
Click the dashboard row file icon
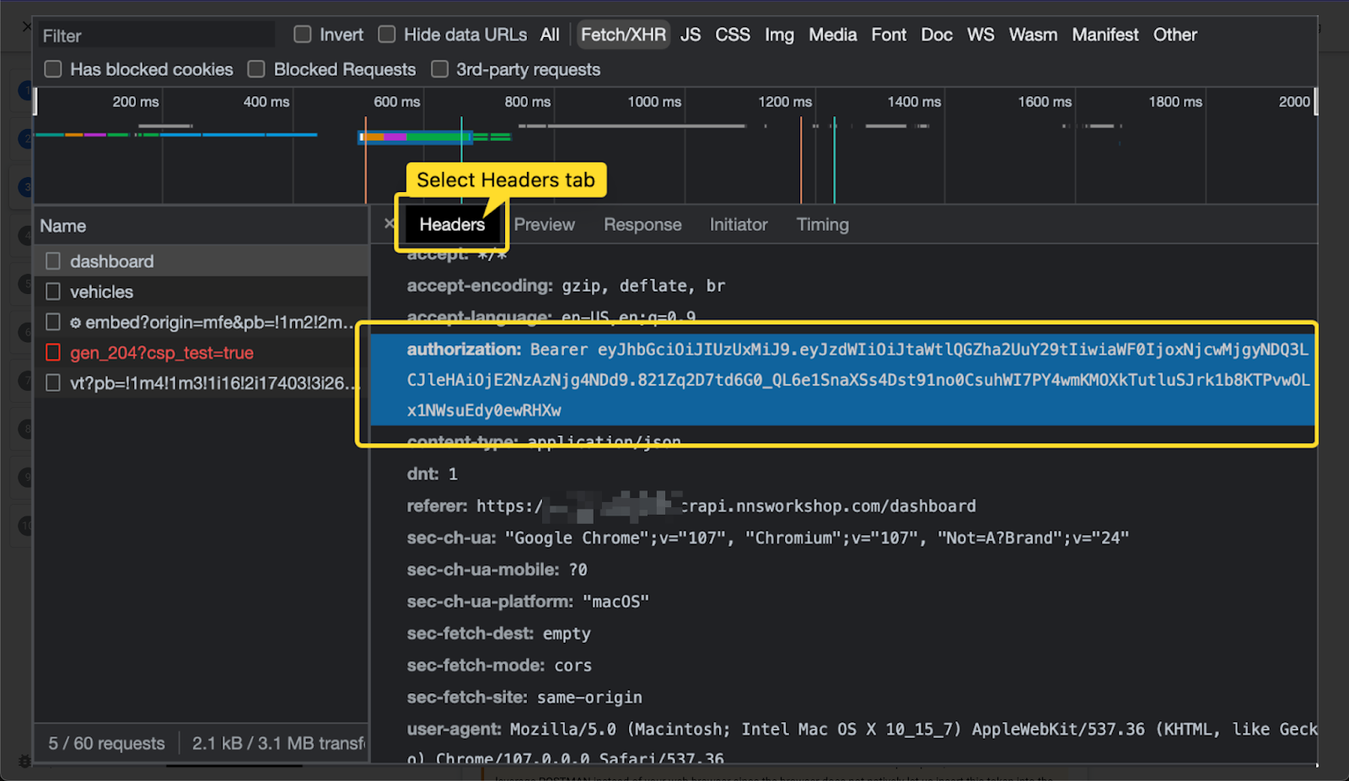[x=53, y=261]
